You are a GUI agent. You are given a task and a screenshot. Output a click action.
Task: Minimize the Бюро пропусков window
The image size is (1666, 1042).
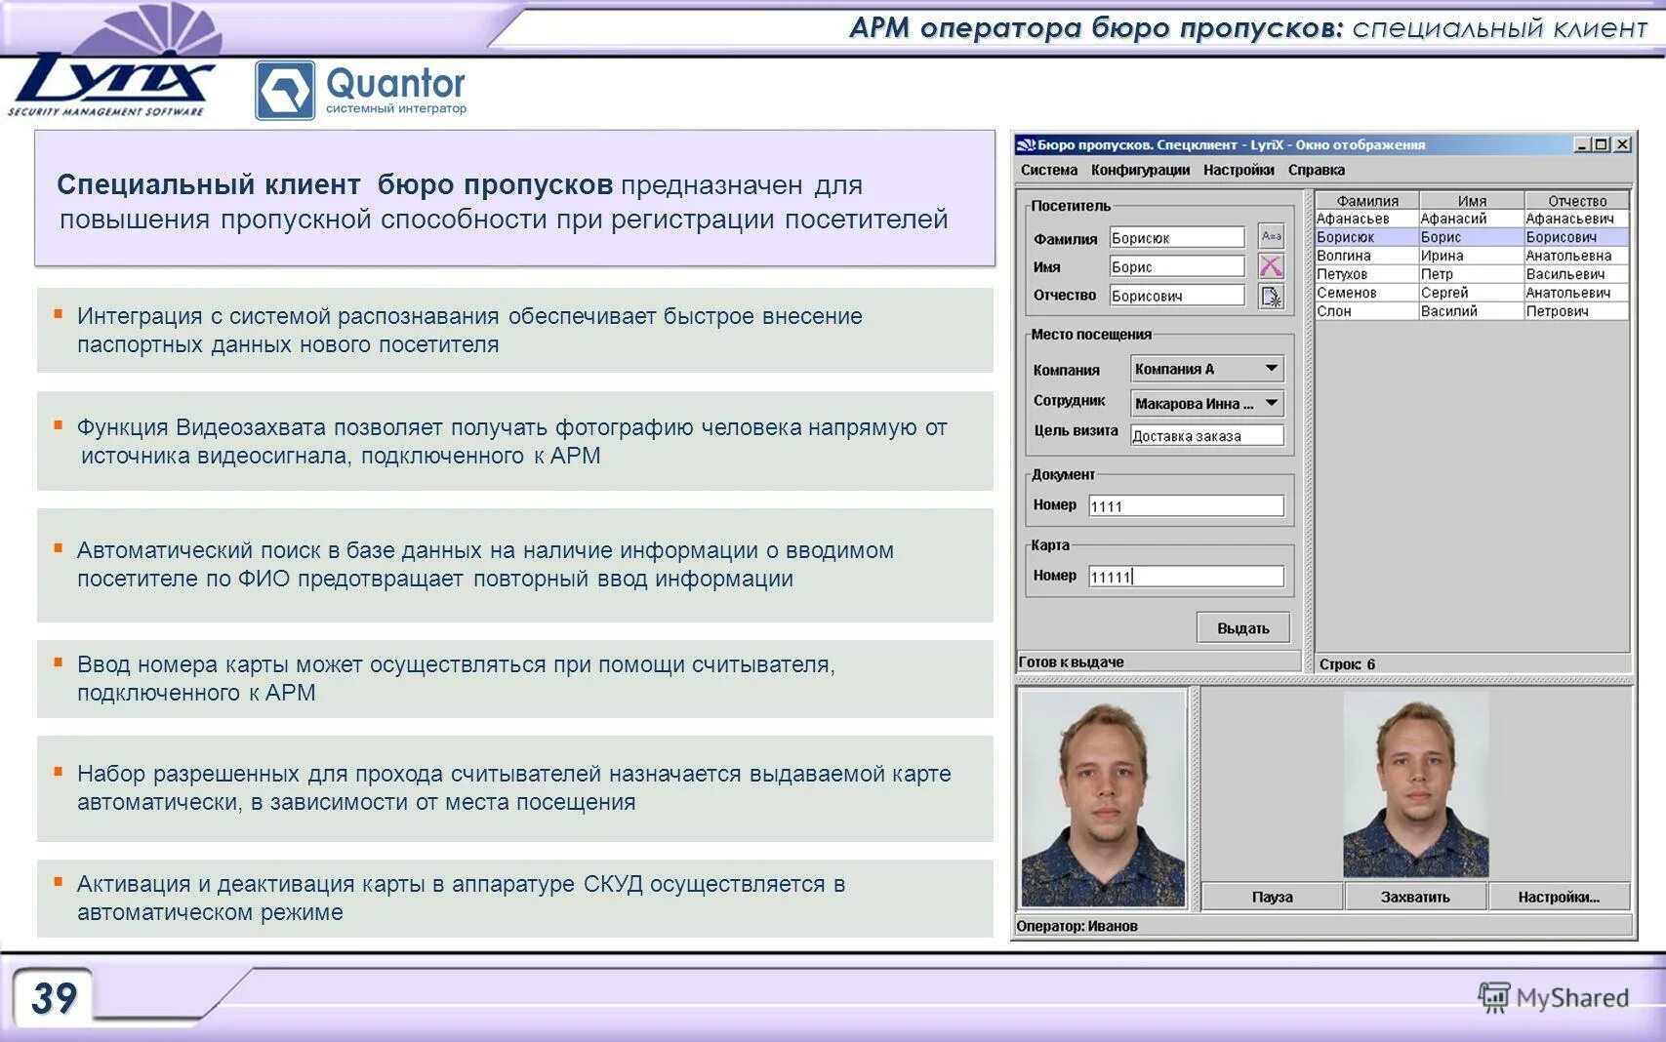1581,144
